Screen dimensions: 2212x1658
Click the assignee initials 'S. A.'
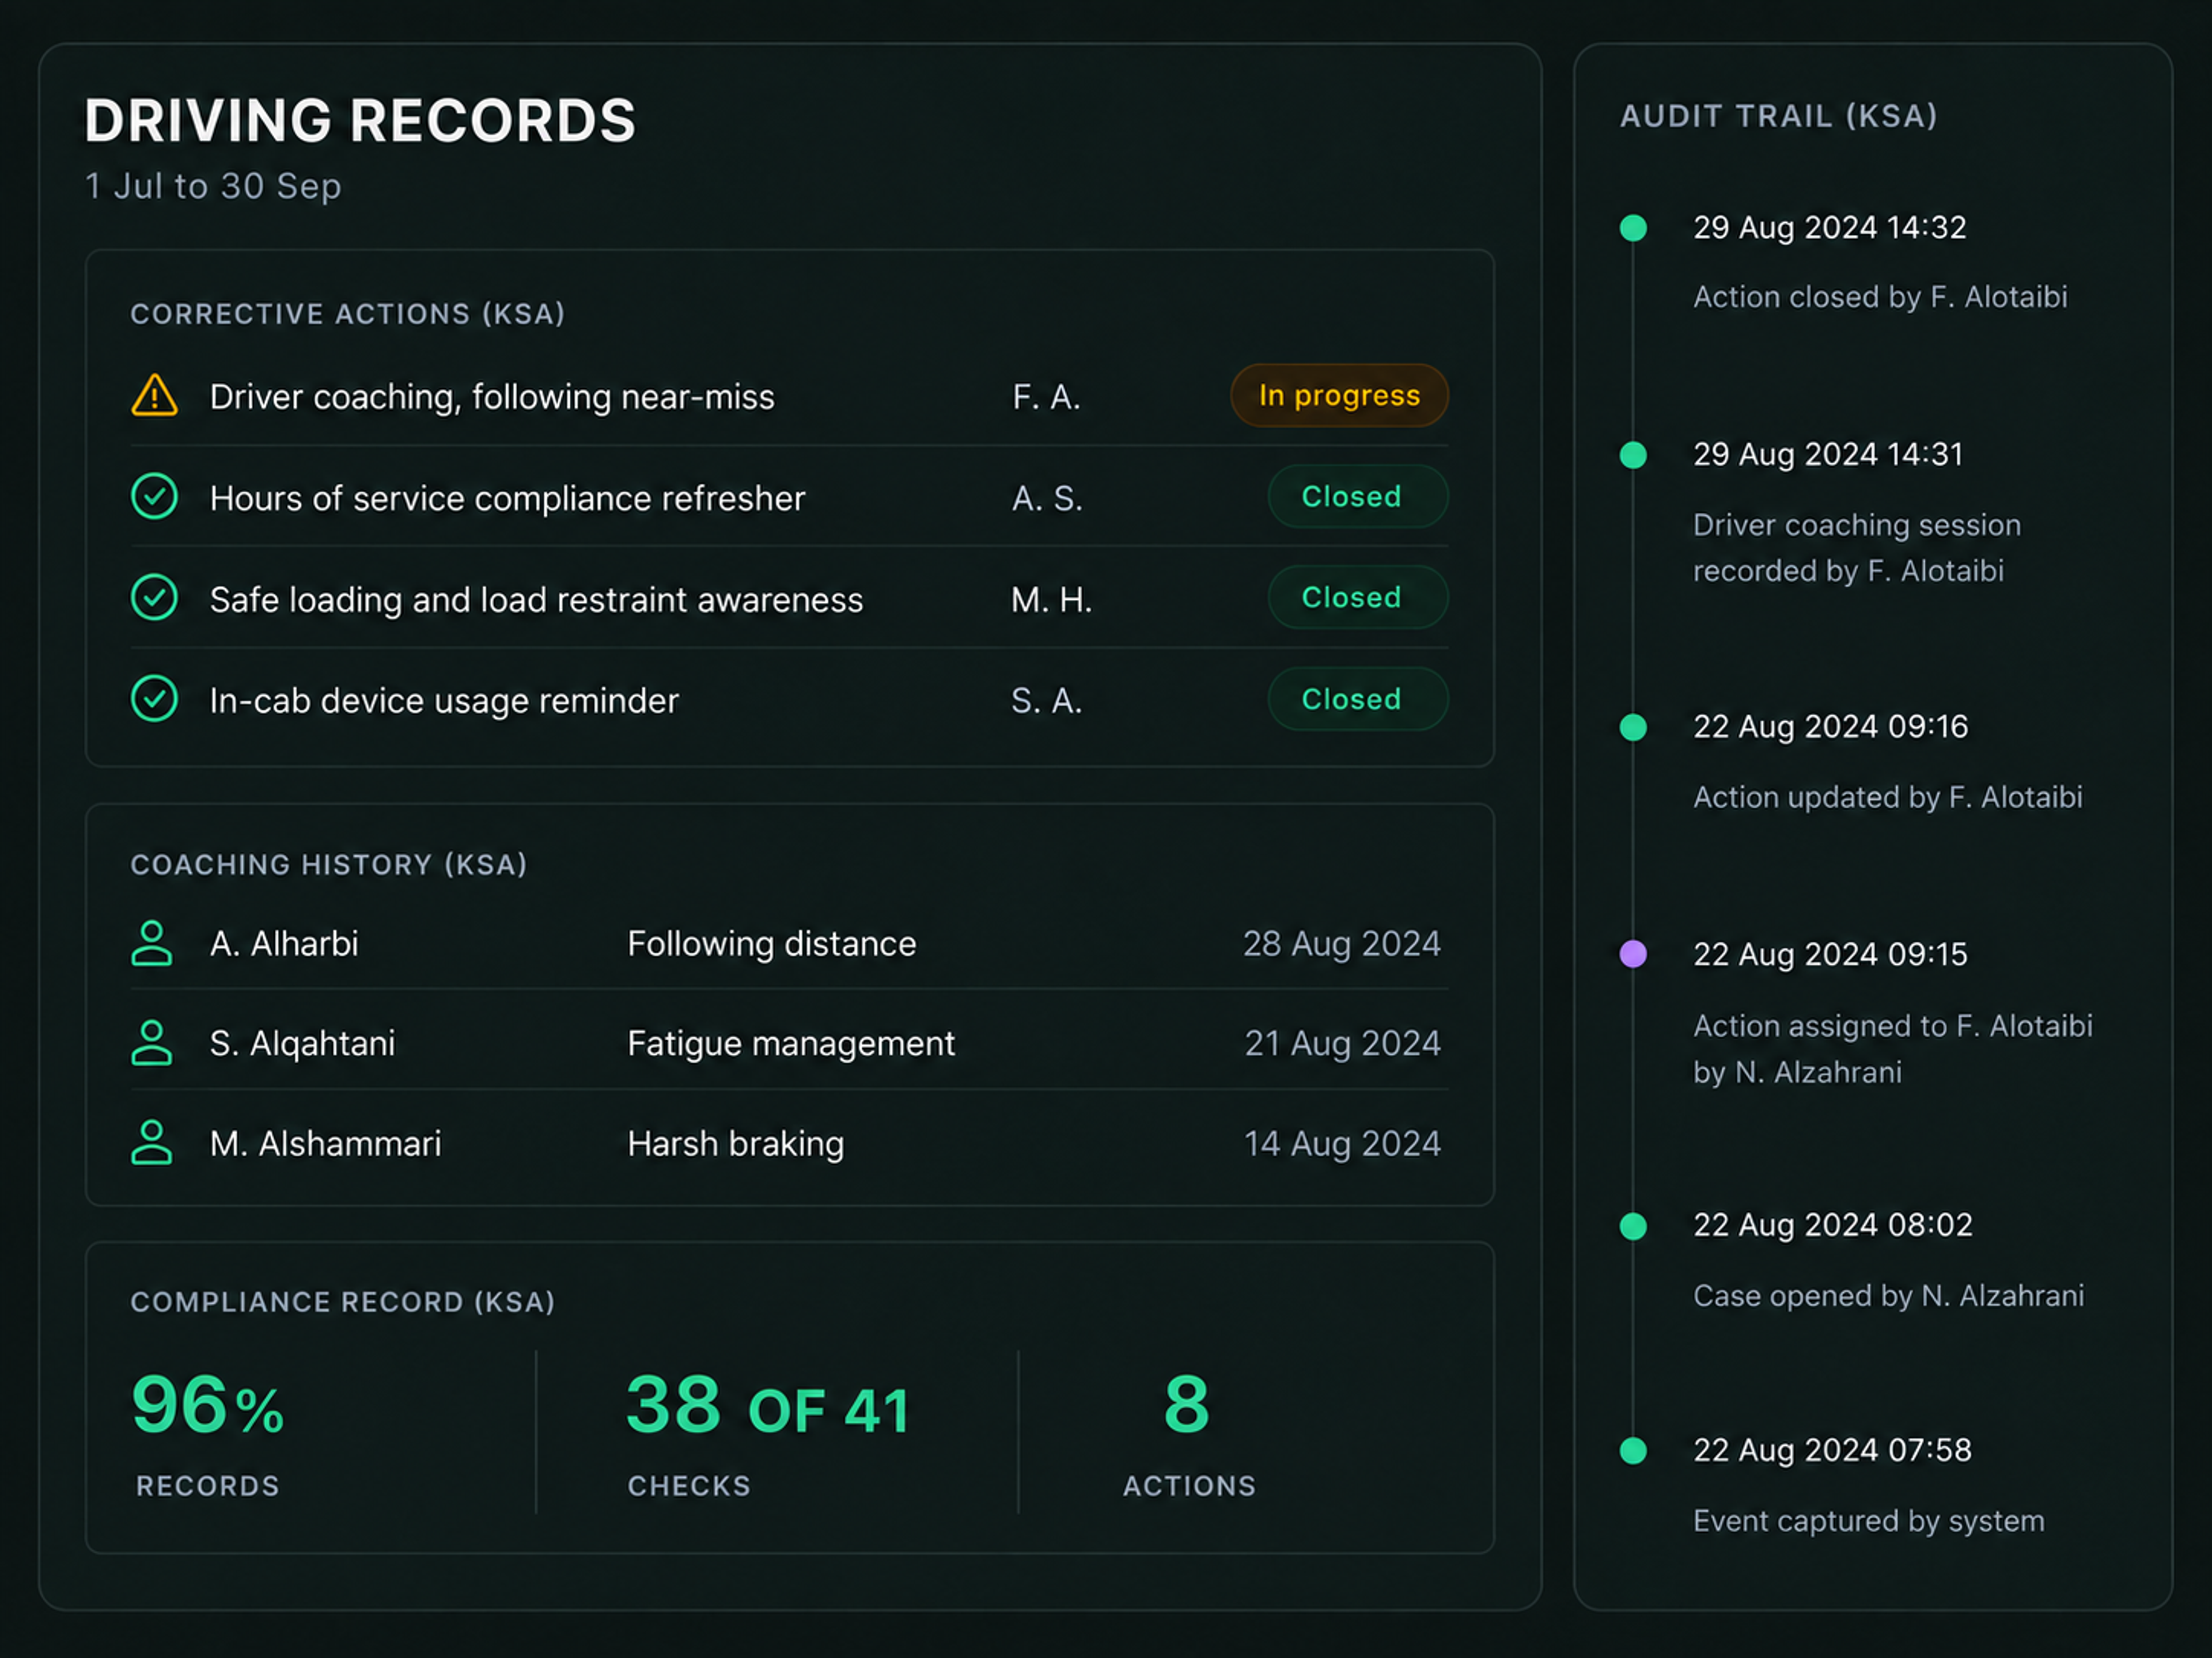[x=1046, y=701]
